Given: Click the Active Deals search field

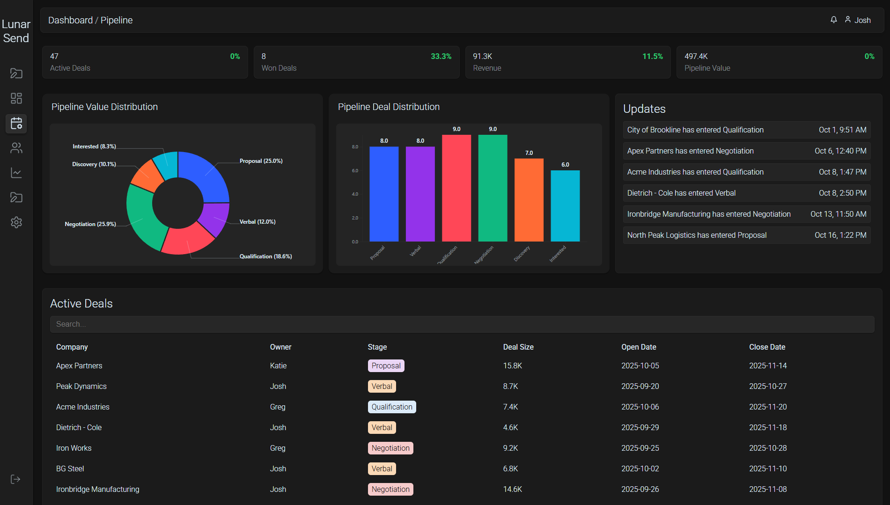Looking at the screenshot, I should click(462, 324).
